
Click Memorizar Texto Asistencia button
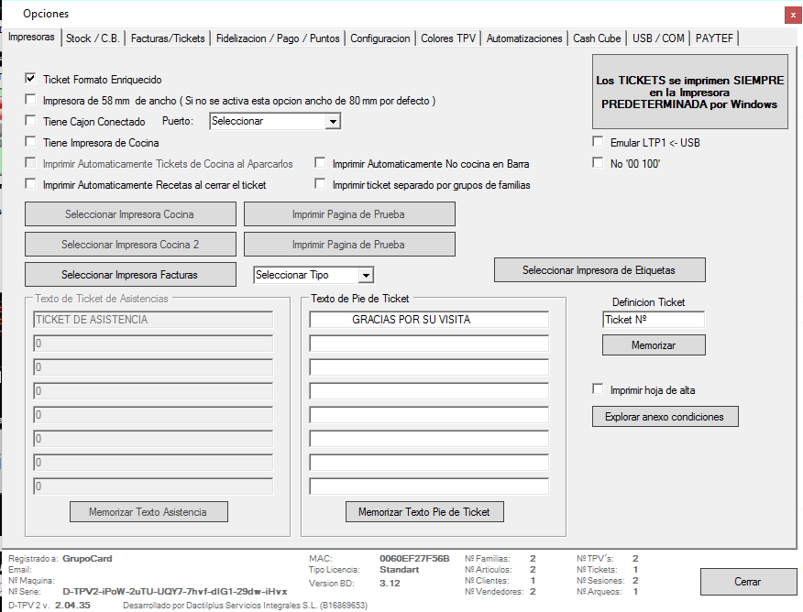click(x=148, y=512)
